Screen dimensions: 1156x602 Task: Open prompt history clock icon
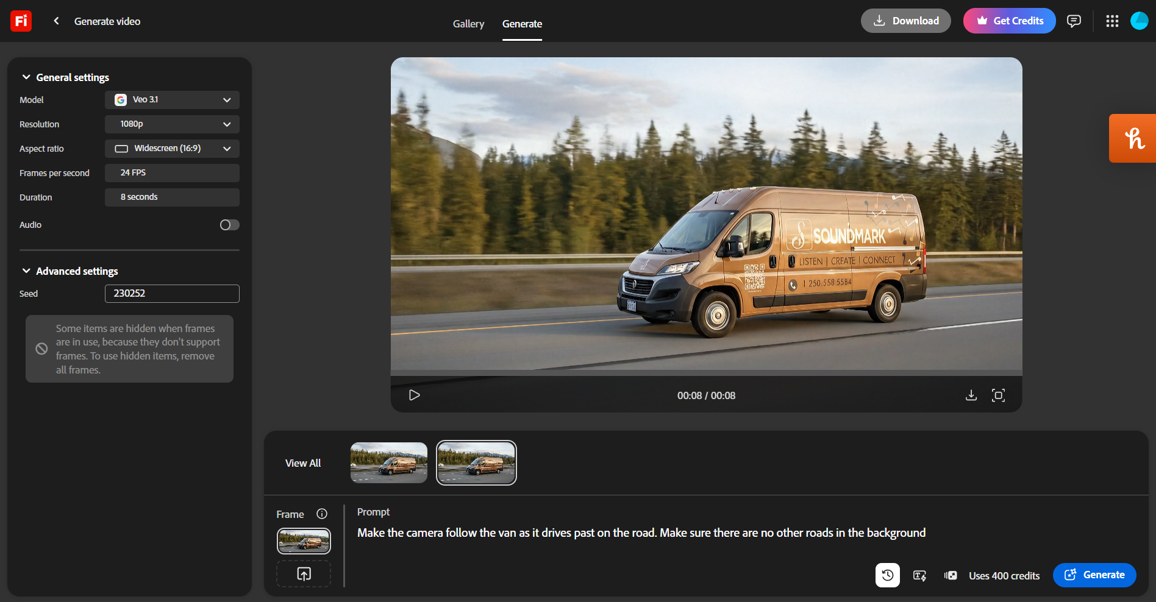(x=888, y=575)
